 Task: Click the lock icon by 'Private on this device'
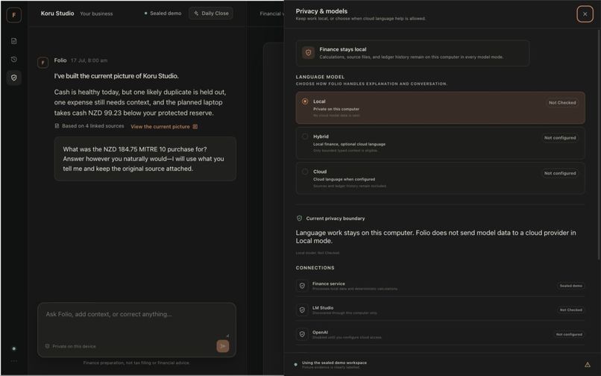pos(48,346)
